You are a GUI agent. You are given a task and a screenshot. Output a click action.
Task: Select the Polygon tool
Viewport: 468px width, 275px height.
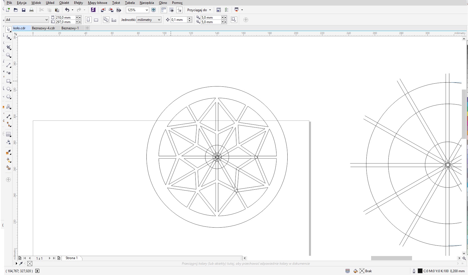[x=9, y=97]
